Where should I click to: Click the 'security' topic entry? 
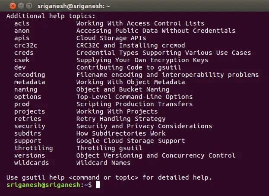coord(29,126)
